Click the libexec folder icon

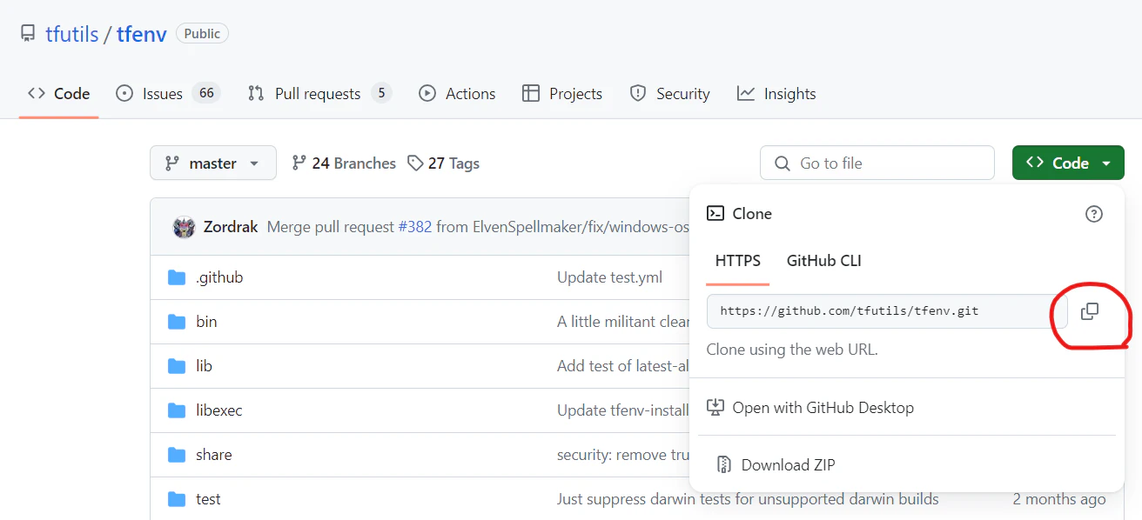coord(177,410)
